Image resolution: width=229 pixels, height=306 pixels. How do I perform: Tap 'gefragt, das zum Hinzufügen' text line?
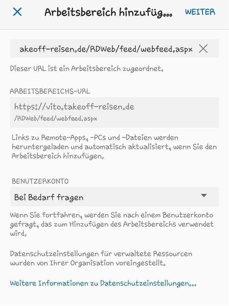pos(112,224)
